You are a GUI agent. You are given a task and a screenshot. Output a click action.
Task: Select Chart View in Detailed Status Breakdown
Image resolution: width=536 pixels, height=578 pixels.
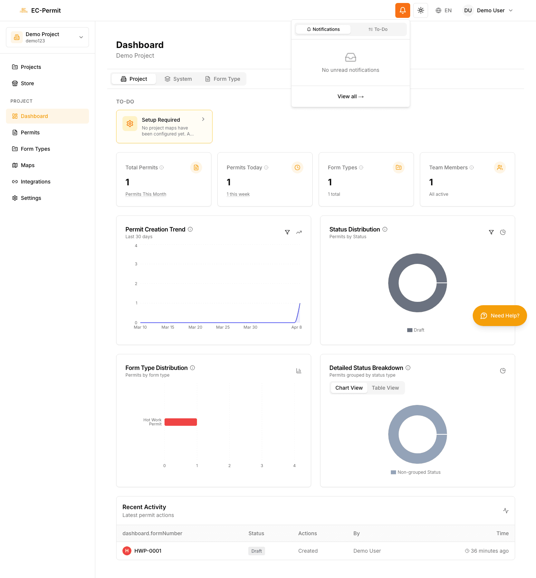coord(349,388)
